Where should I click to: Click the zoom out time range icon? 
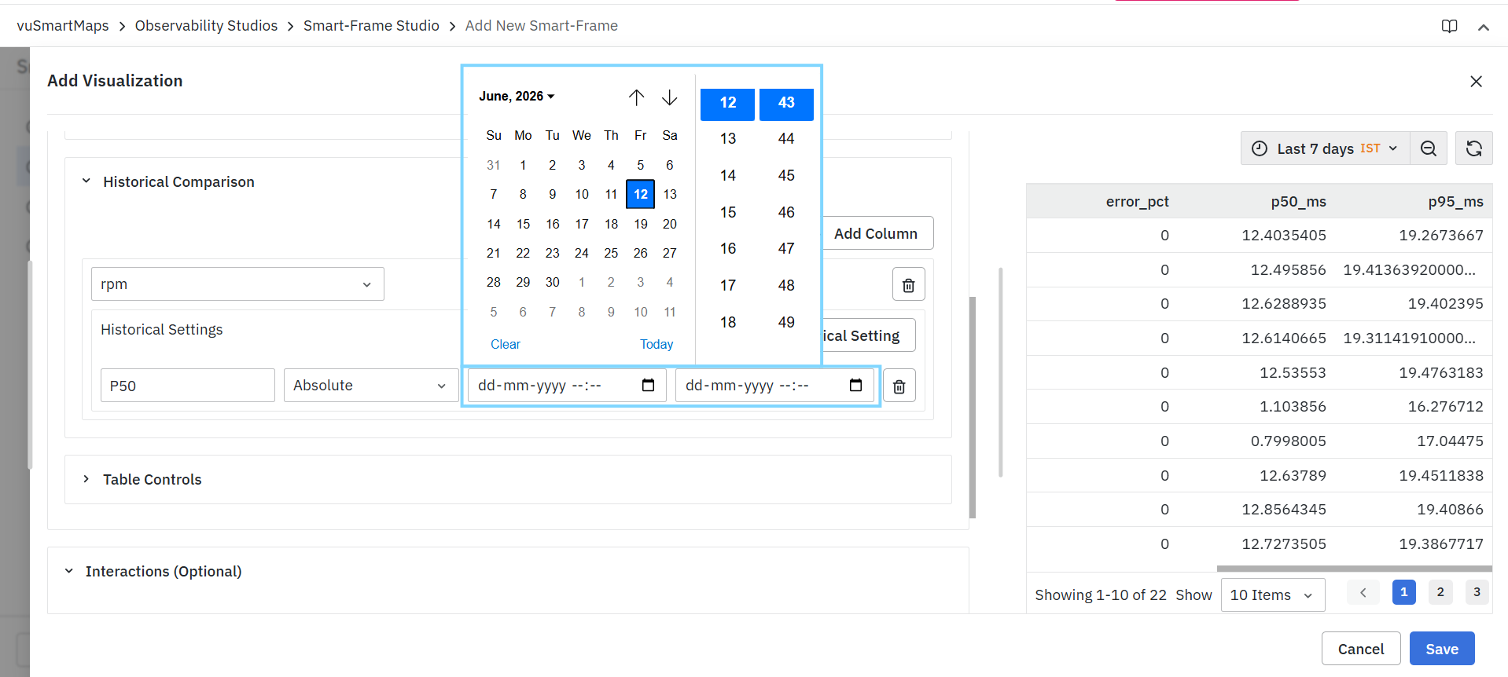pyautogui.click(x=1429, y=148)
